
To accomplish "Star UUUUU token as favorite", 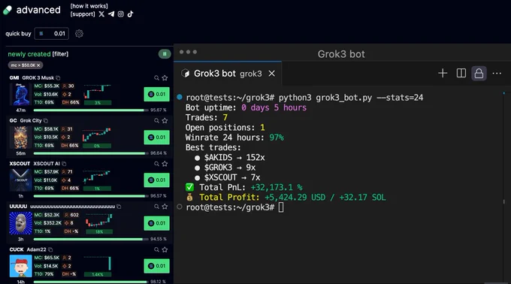I will tap(165, 207).
